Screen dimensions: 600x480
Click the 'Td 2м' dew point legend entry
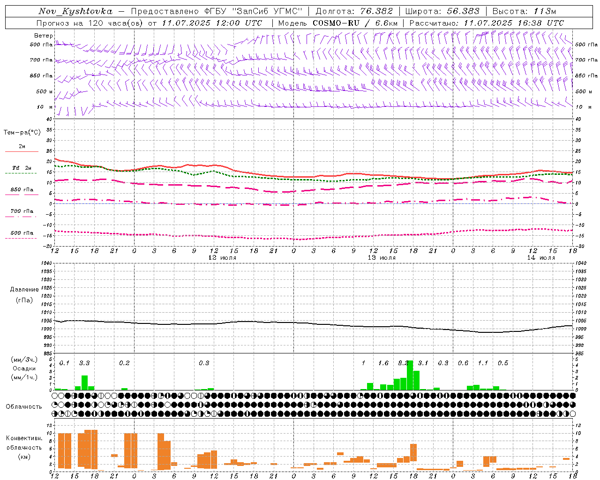pos(22,168)
